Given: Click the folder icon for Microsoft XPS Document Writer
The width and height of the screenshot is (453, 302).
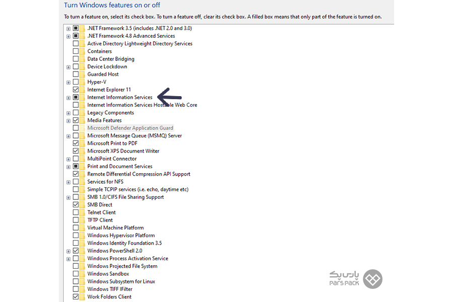Looking at the screenshot, I should (x=82, y=151).
